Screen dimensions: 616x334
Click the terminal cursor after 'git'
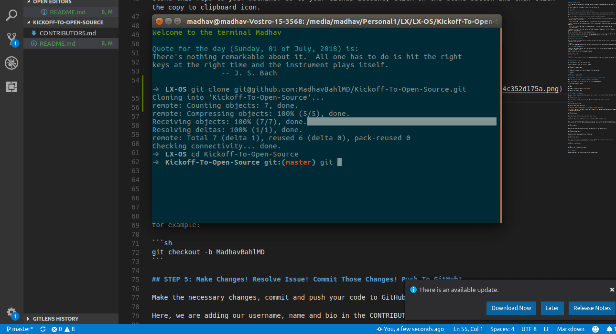339,162
